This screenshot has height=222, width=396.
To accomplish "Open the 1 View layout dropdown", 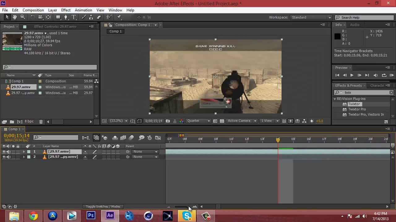I will click(x=270, y=121).
